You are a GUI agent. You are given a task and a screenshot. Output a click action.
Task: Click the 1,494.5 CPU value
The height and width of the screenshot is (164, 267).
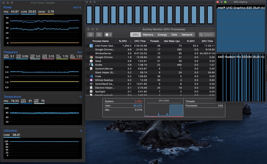(x=127, y=46)
